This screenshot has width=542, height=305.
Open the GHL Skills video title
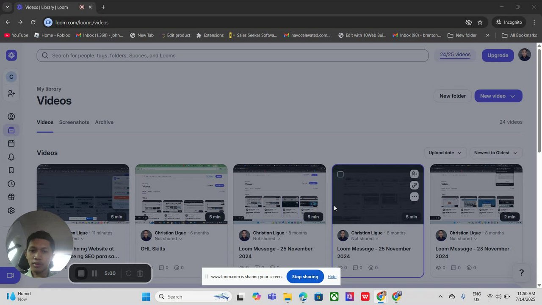[x=153, y=249]
